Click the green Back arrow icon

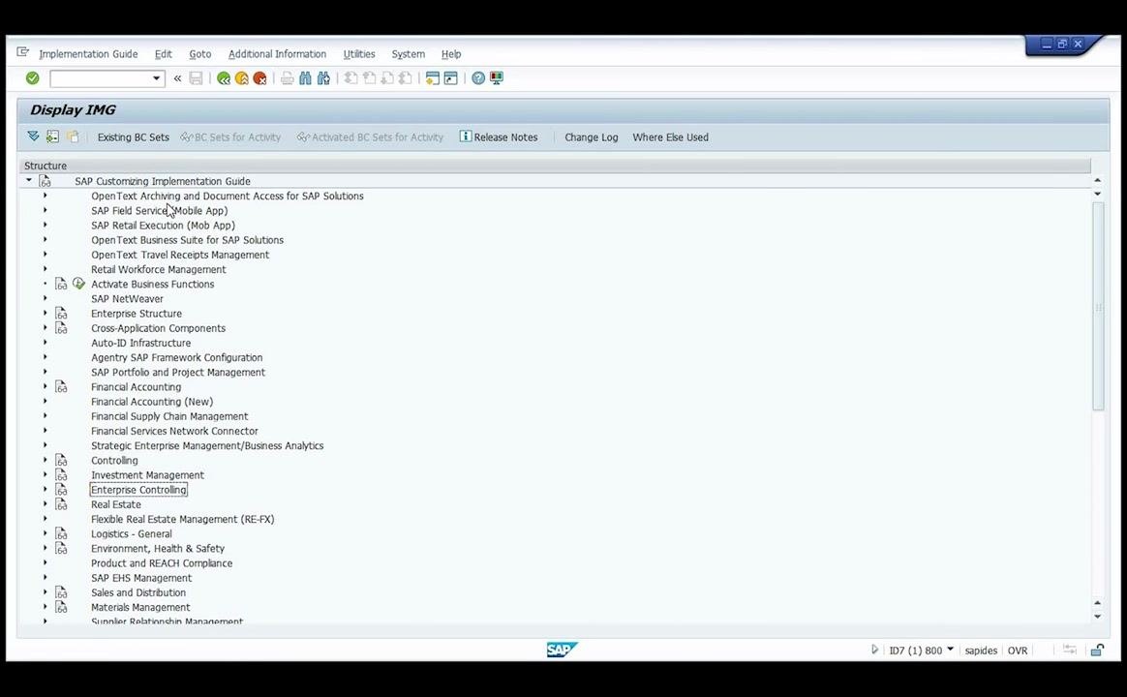[x=224, y=78]
